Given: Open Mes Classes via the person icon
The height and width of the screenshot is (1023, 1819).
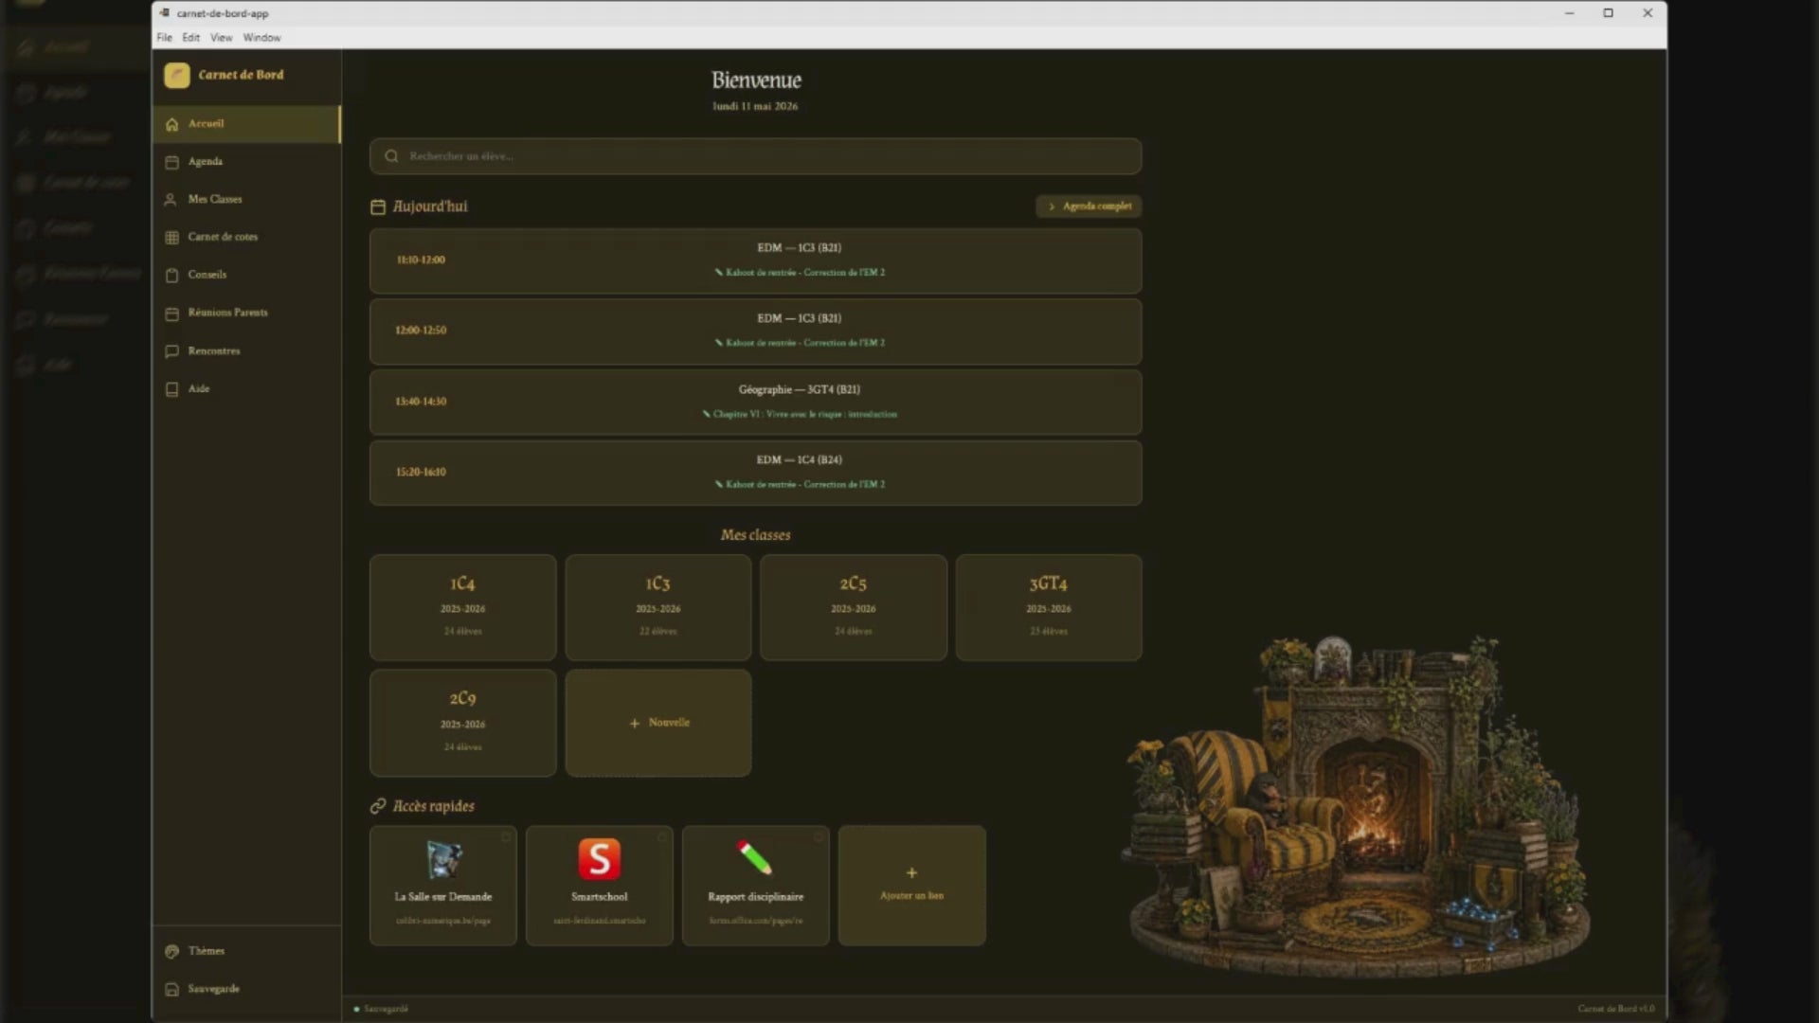Looking at the screenshot, I should pyautogui.click(x=171, y=200).
